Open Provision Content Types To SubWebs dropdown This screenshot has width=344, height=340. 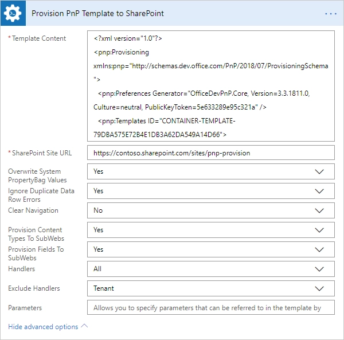(211, 230)
